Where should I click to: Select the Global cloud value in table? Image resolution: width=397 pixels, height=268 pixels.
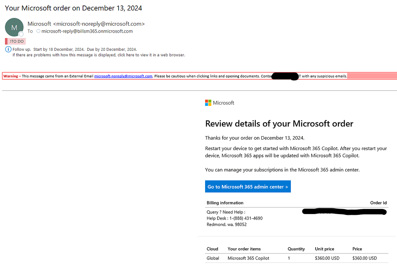click(x=213, y=258)
